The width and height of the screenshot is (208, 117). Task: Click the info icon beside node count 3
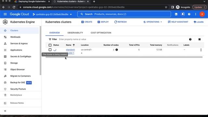[x=117, y=50]
